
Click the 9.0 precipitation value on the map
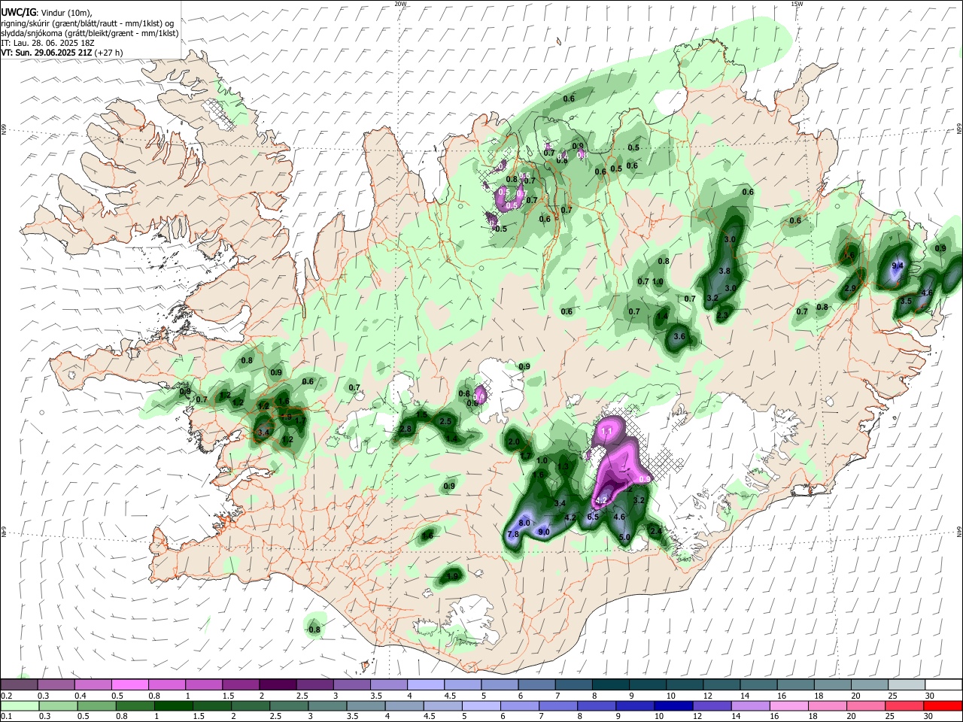[x=544, y=532]
